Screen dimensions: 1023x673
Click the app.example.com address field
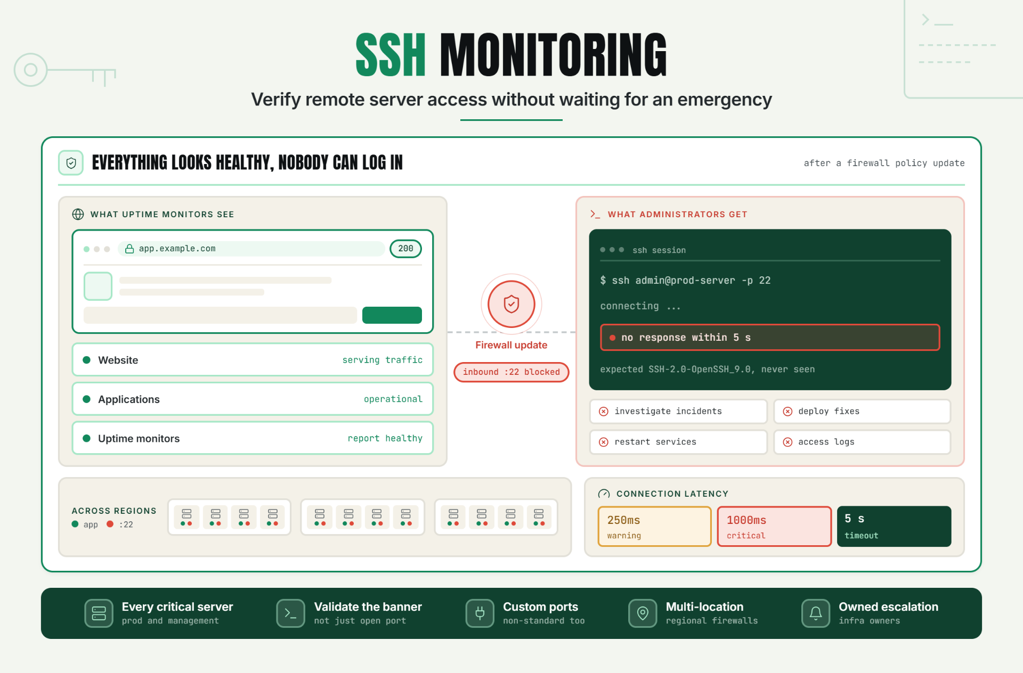coord(251,249)
